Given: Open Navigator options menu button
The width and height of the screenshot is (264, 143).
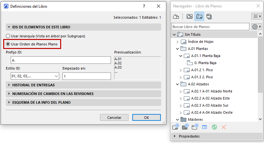Looking at the screenshot, I should tap(257, 16).
